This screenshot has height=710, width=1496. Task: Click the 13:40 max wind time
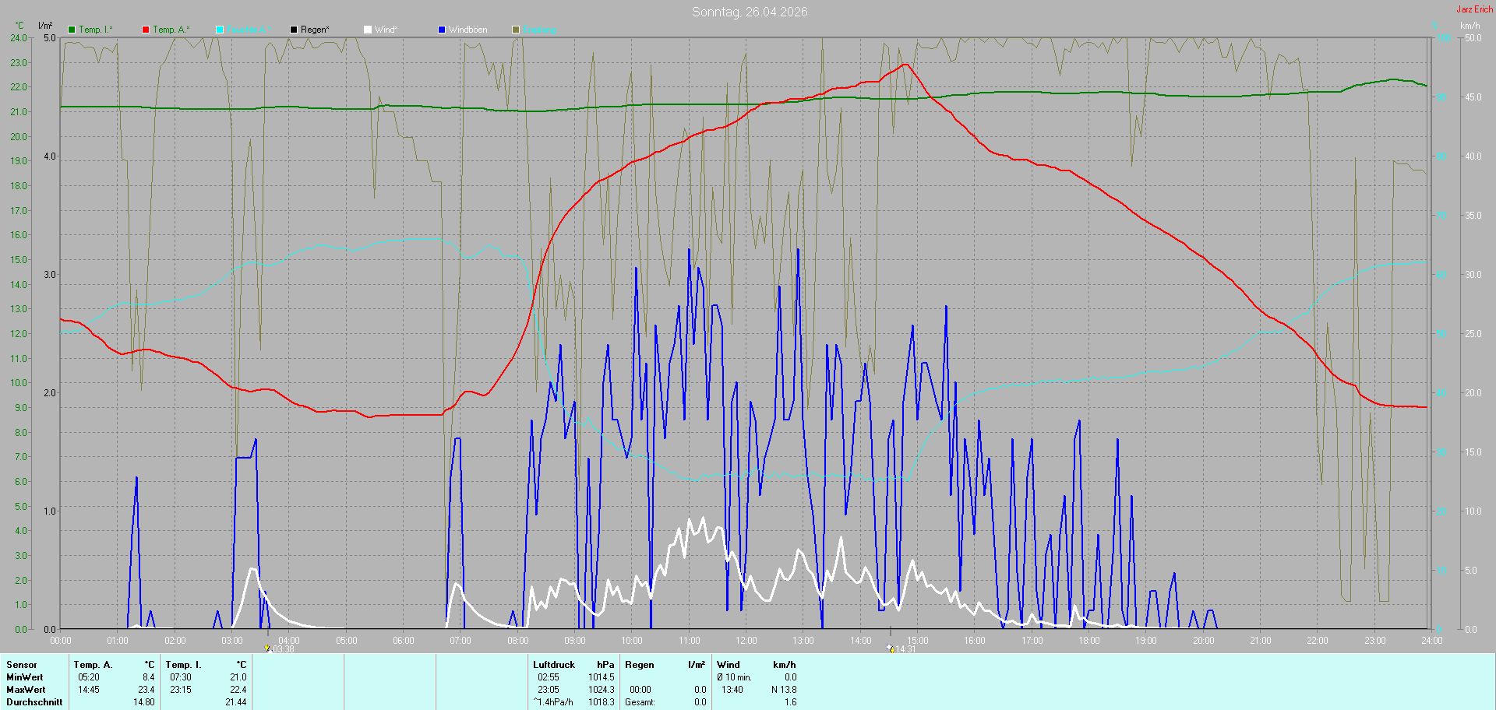[732, 690]
